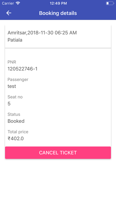Click the 12:49 PM clock
116x206 pixels.
tap(58, 3)
